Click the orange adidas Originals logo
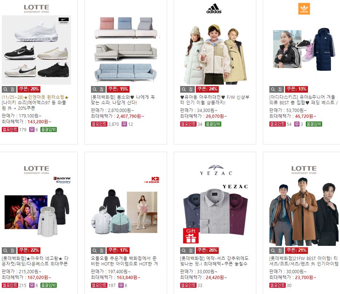Image resolution: width=340 pixels, height=294 pixels. (x=304, y=9)
